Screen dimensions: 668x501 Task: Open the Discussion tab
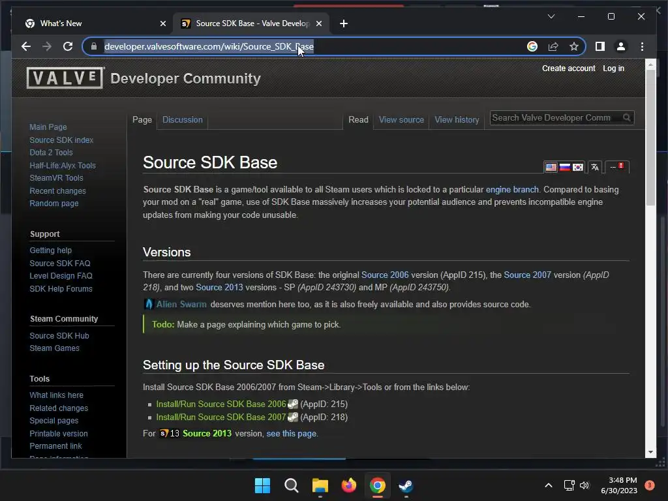pyautogui.click(x=183, y=120)
